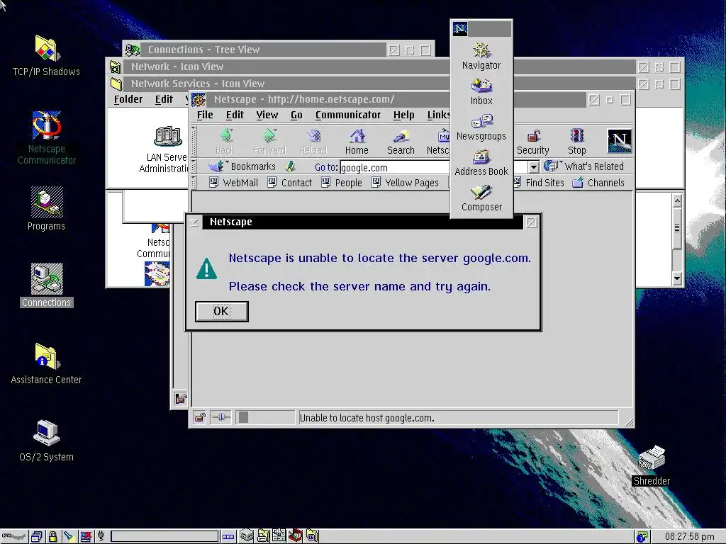
Task: Click the power plug icon on WarpCenter
Action: tap(101, 537)
